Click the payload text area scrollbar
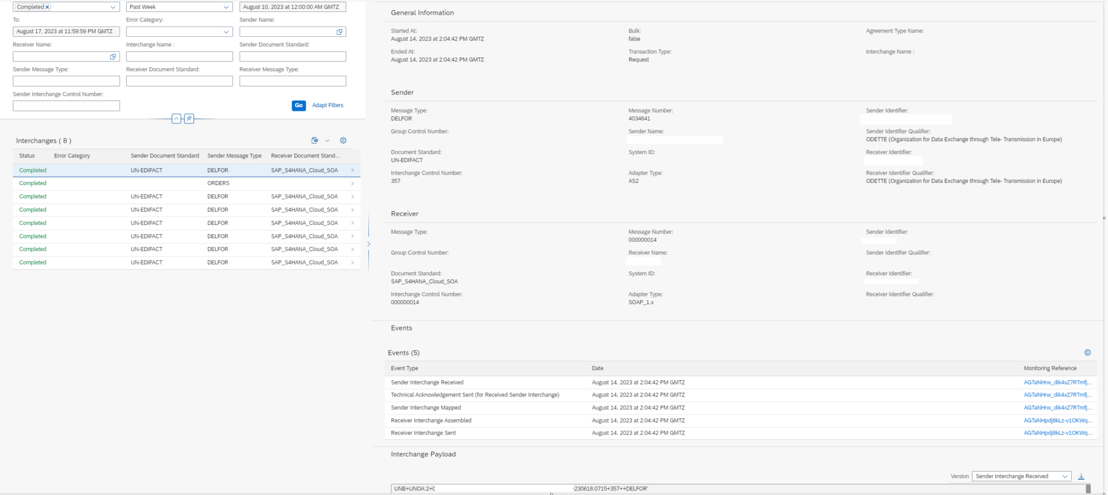 (x=1088, y=489)
